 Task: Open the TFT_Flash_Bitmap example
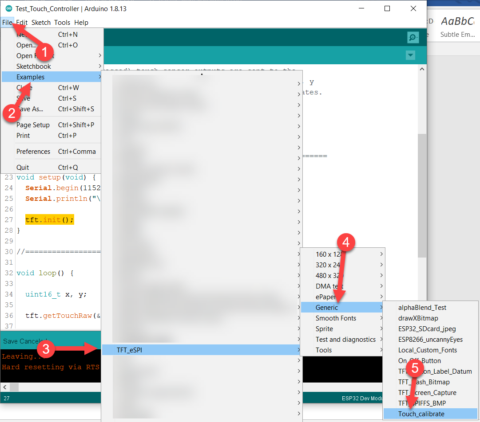(430, 382)
